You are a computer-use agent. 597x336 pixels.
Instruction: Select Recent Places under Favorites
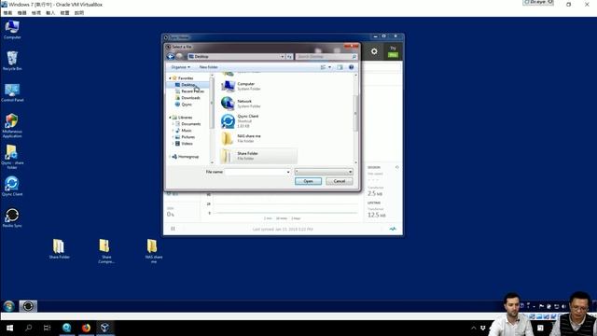pos(189,91)
